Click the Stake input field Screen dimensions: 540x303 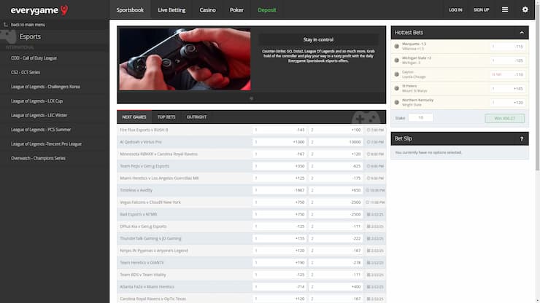[420, 117]
